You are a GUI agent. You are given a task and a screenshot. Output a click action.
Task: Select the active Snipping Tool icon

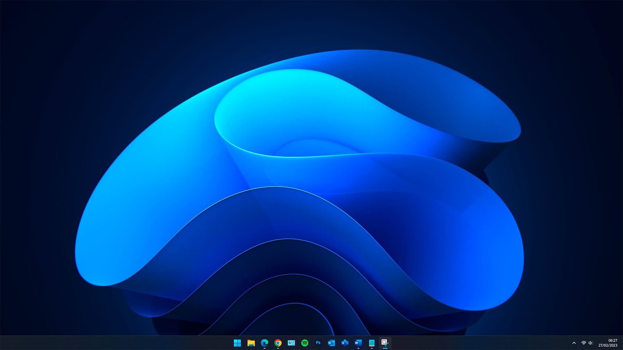coord(385,343)
